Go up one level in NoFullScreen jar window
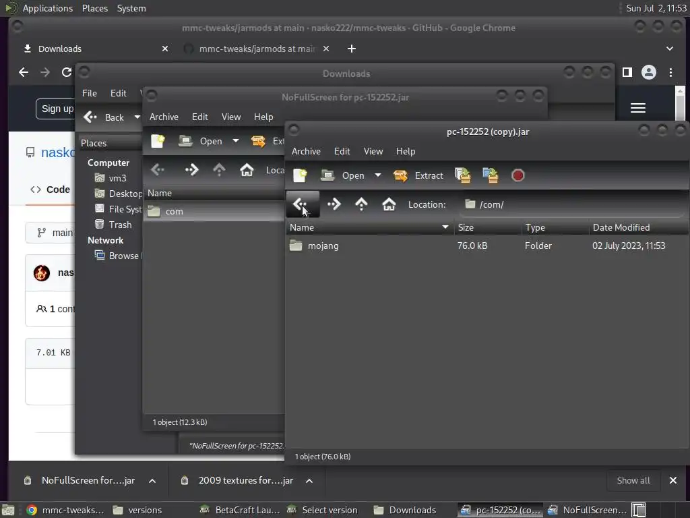The width and height of the screenshot is (690, 518). point(219,169)
